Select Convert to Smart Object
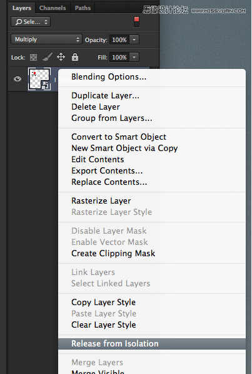252x374 pixels. [x=119, y=137]
